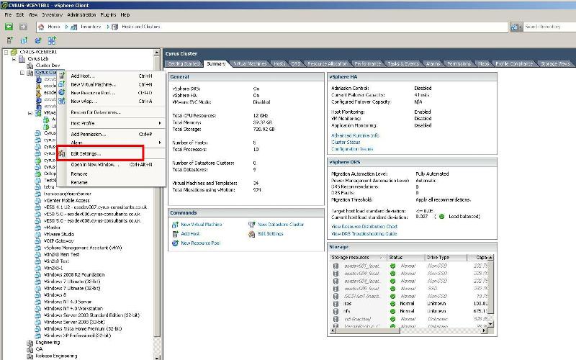Click the Engineering cluster icon in tree
Image resolution: width=576 pixels, height=360 pixels.
coord(30,343)
